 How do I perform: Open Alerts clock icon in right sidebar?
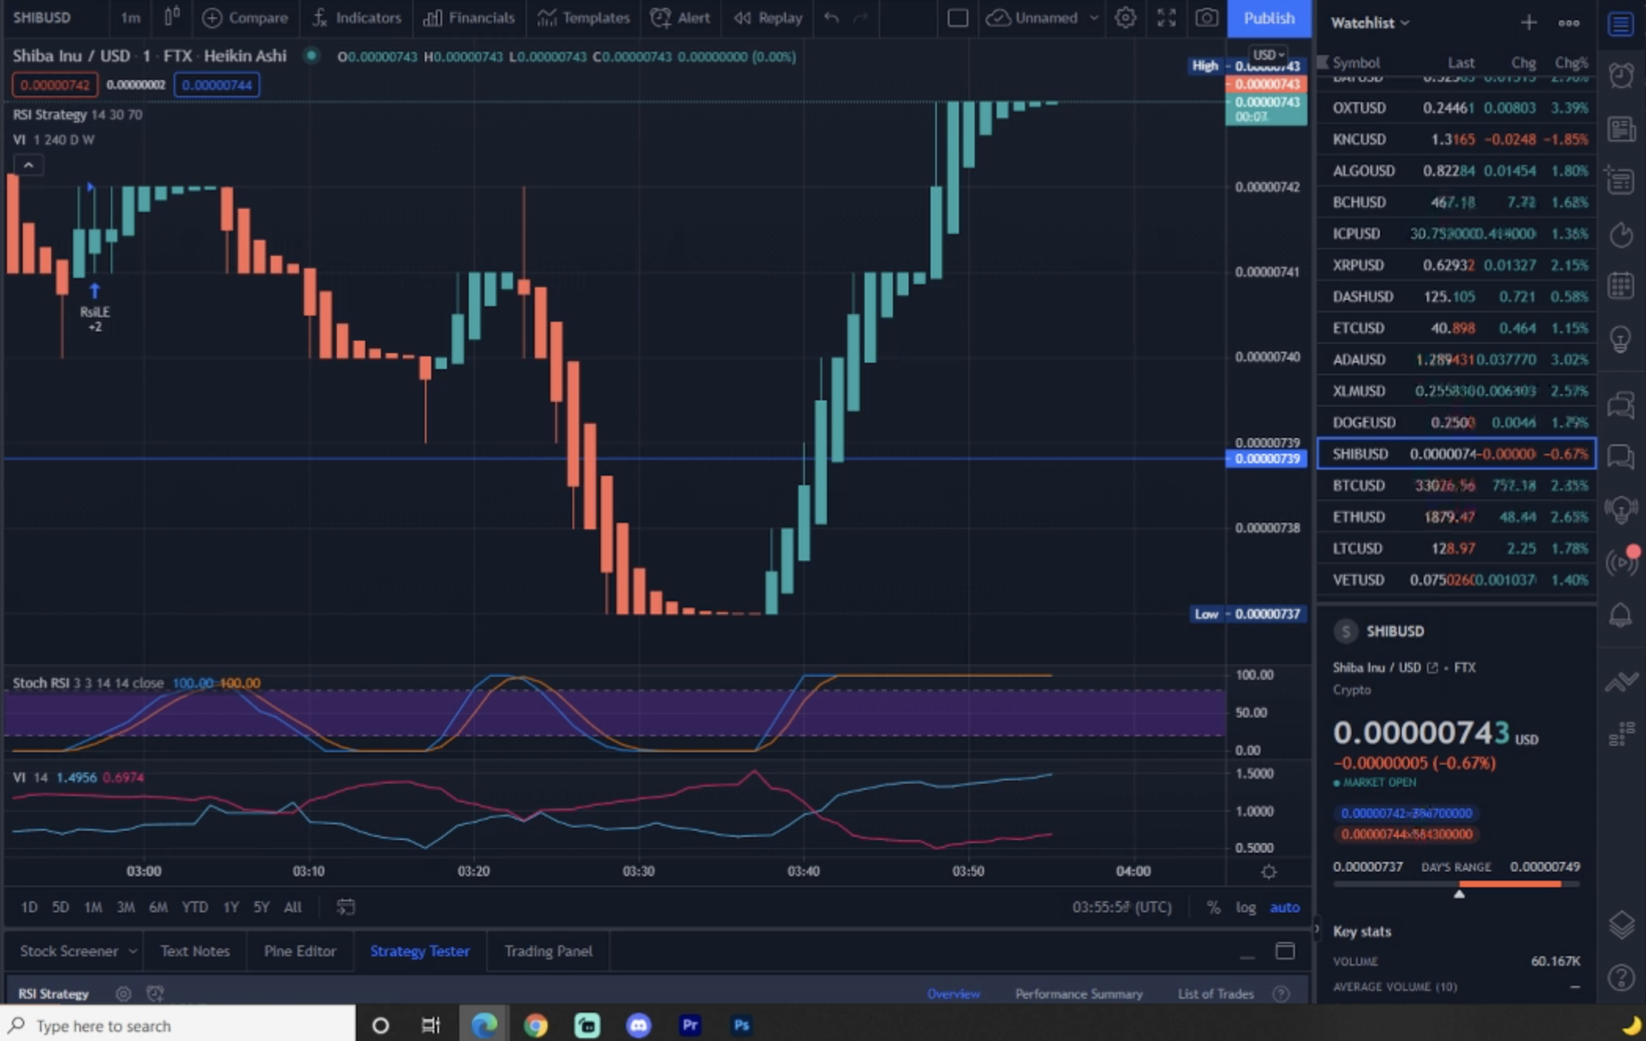point(1621,75)
